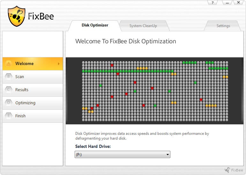Open help with the question mark button
Image resolution: width=246 pixels, height=175 pixels.
[x=213, y=3]
